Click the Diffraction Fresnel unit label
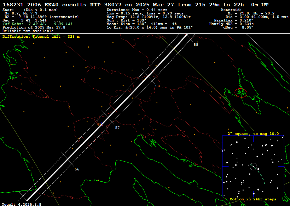 (x=41, y=37)
